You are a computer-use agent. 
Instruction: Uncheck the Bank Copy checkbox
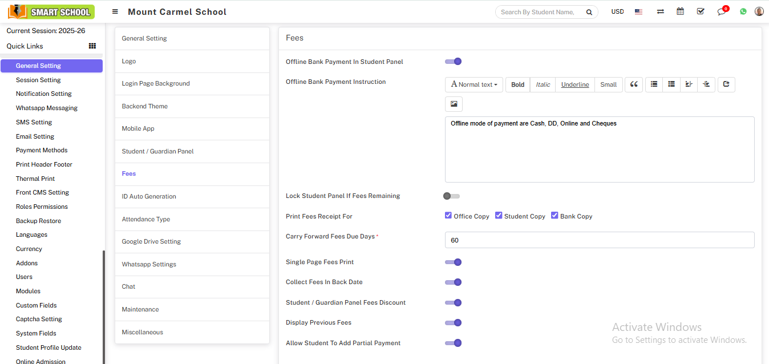[555, 216]
